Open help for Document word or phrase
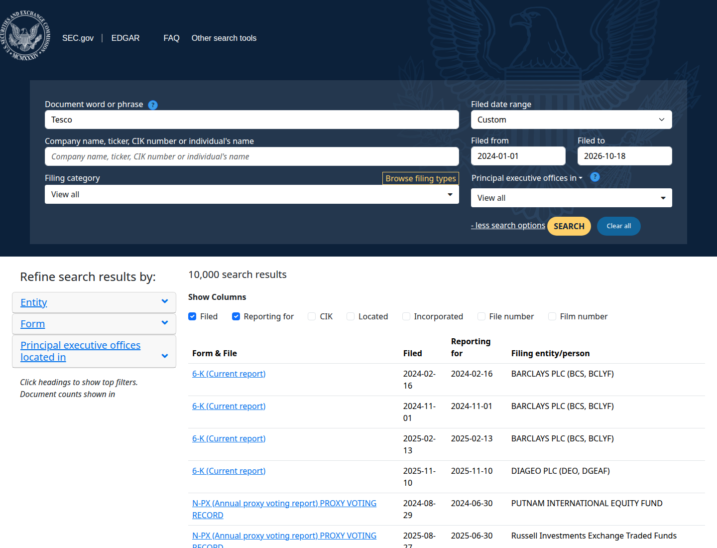Image resolution: width=717 pixels, height=548 pixels. (153, 105)
